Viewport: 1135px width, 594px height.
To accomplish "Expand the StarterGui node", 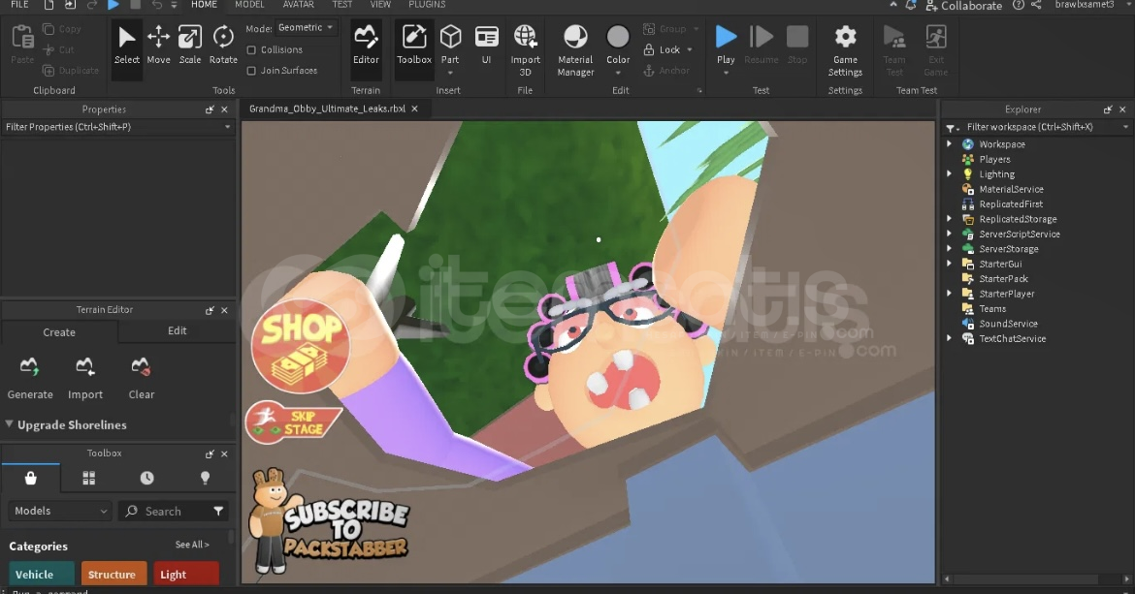I will [949, 264].
